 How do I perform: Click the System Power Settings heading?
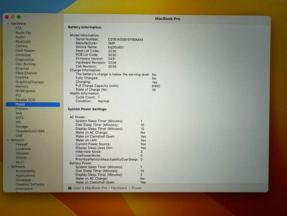[x=87, y=109]
